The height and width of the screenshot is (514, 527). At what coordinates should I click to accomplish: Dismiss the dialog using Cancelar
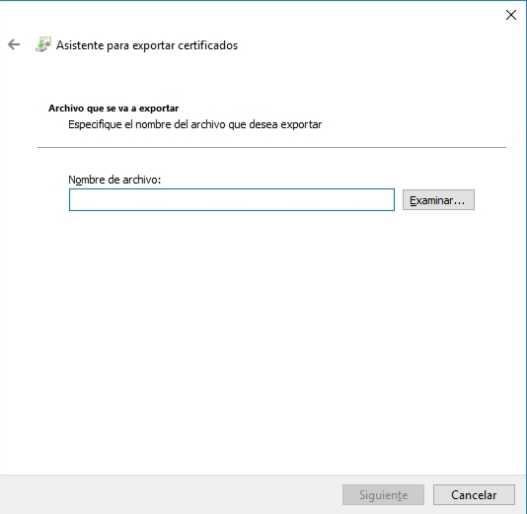click(474, 494)
